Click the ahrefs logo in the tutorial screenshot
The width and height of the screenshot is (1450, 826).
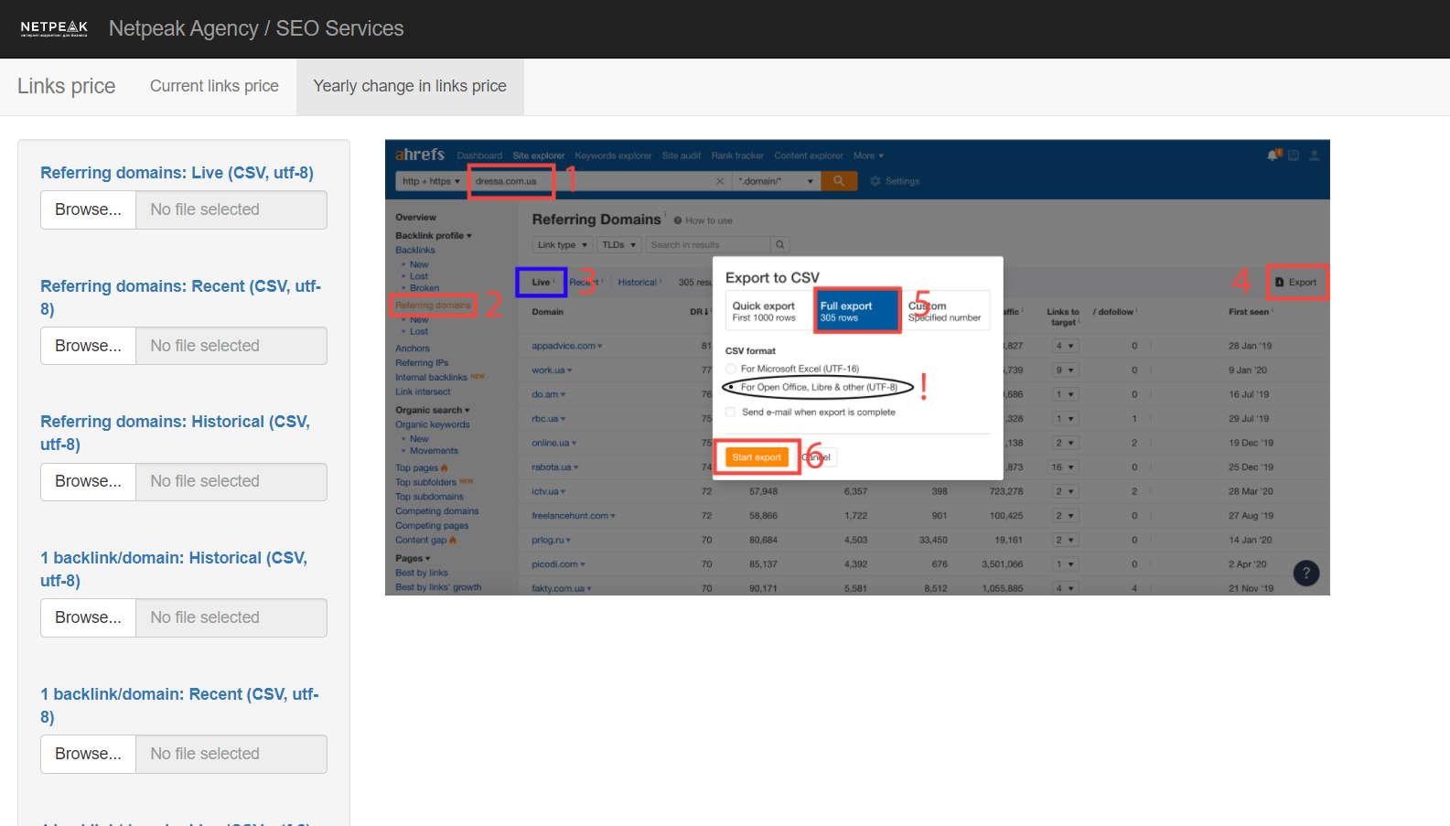coord(420,155)
